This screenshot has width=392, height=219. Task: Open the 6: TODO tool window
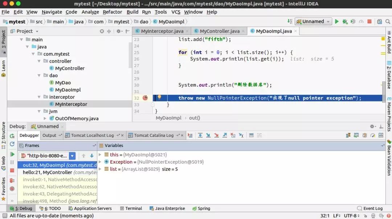50,208
